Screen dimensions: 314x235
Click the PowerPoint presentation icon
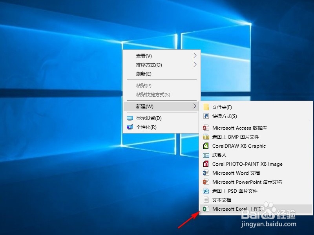coord(206,182)
